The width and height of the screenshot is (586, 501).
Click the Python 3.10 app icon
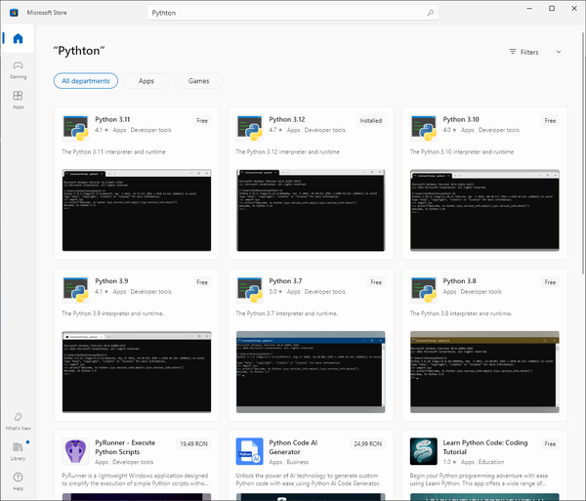(x=424, y=128)
